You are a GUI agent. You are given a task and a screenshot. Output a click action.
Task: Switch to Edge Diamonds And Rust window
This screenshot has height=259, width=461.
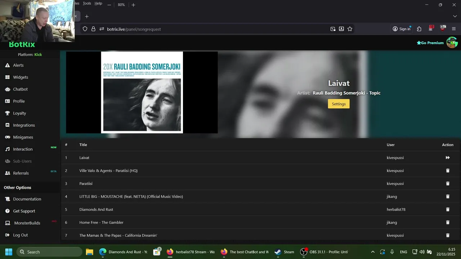pyautogui.click(x=124, y=252)
